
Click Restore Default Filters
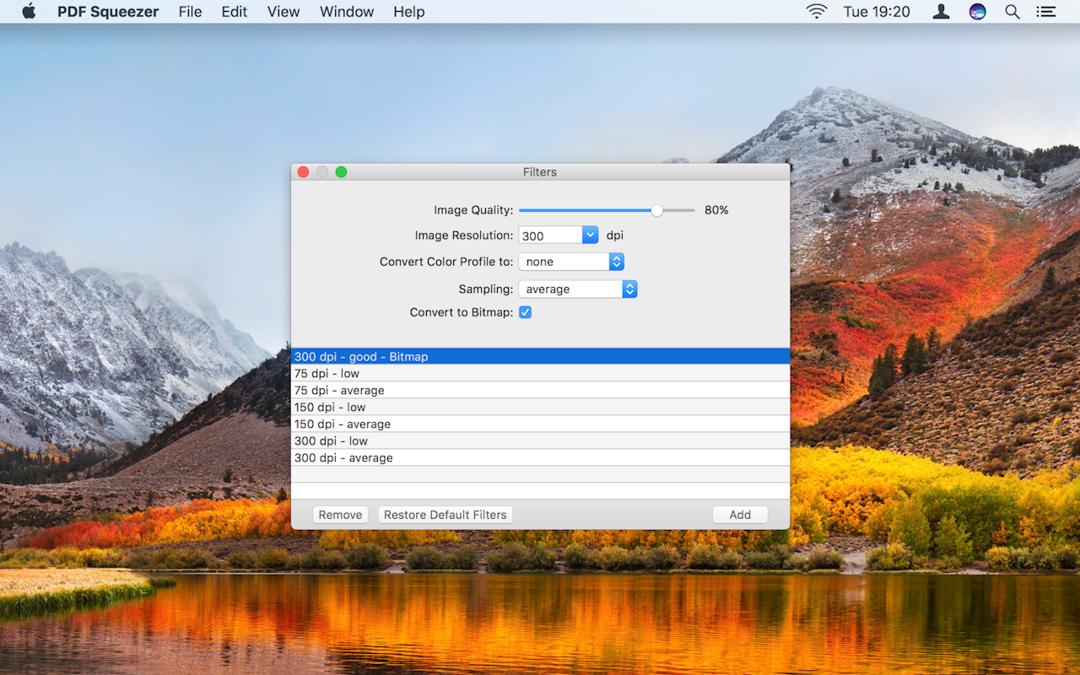[x=445, y=514]
